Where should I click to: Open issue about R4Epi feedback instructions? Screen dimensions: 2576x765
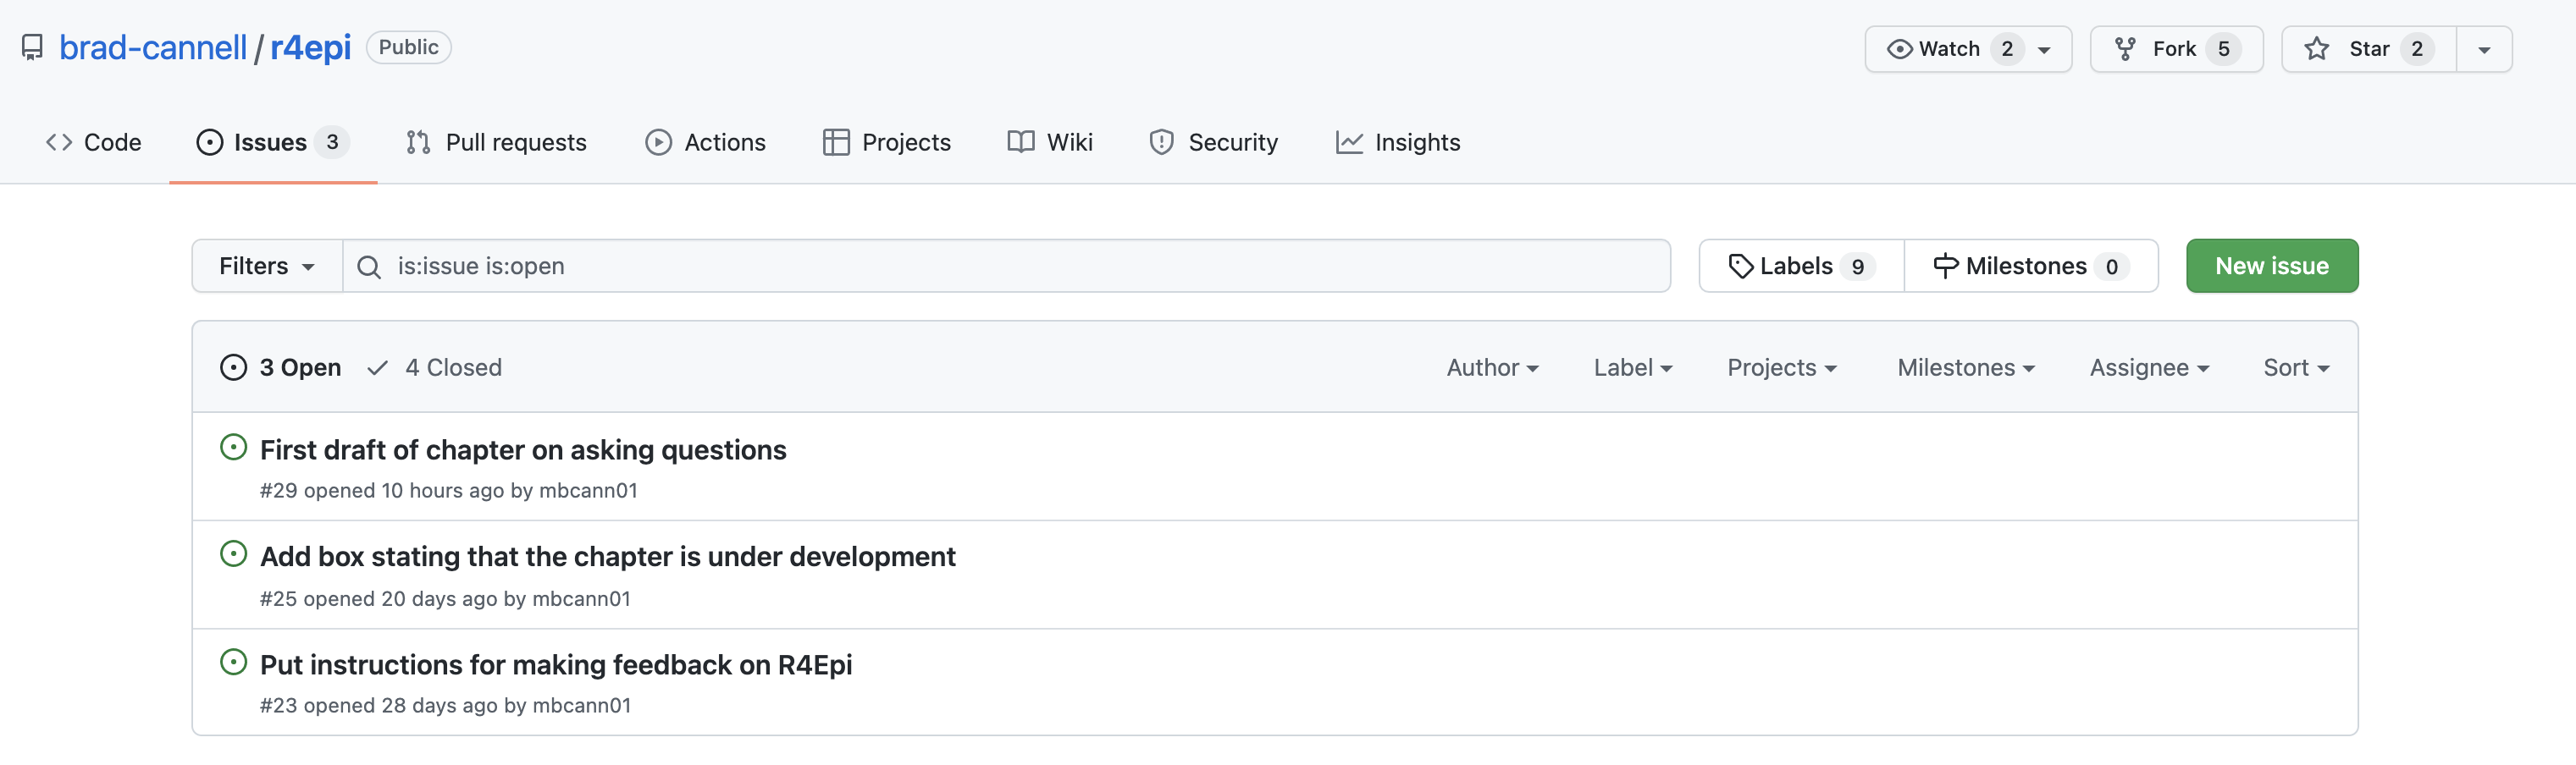[556, 664]
